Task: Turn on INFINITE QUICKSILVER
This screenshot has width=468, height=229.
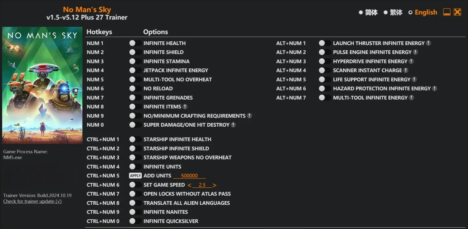Action: 135,221
